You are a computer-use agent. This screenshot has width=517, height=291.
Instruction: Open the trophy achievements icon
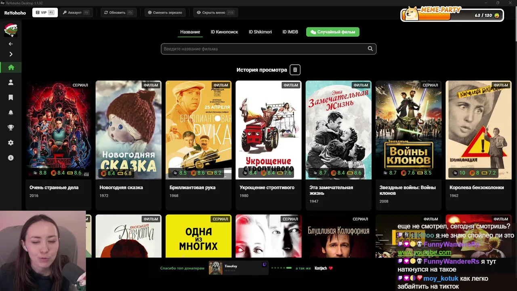tap(11, 127)
